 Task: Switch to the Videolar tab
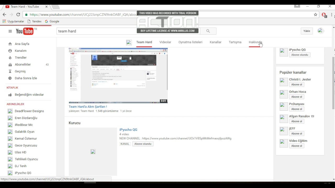tap(165, 42)
